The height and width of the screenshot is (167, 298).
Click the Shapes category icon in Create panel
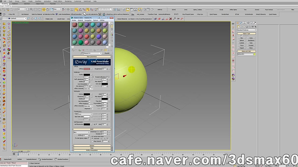(241, 26)
